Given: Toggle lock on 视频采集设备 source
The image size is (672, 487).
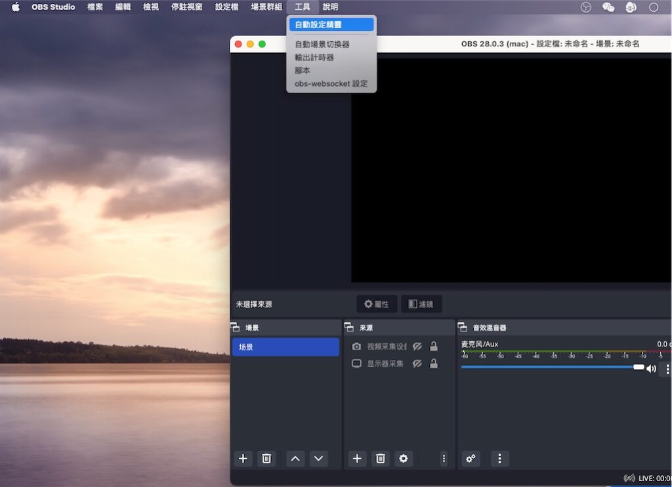Looking at the screenshot, I should [x=434, y=347].
